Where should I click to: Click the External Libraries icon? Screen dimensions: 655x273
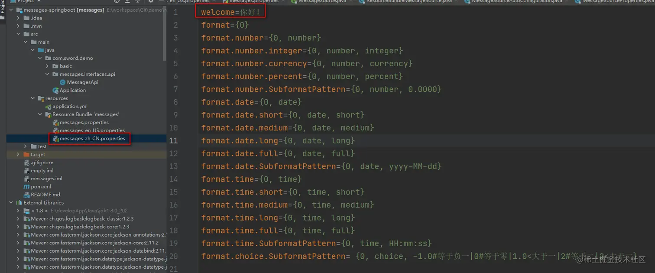pos(19,203)
